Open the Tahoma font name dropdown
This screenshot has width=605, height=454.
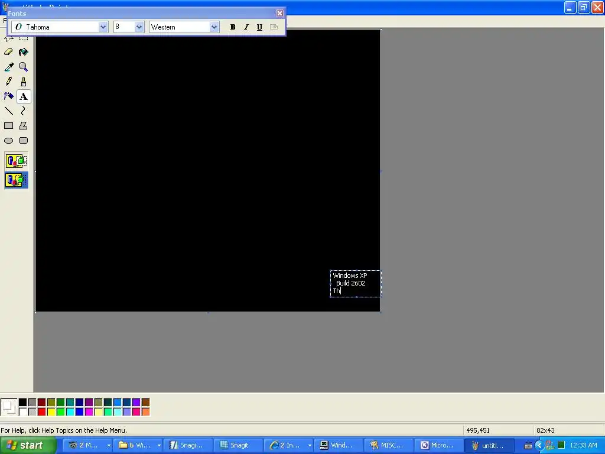[x=103, y=27]
